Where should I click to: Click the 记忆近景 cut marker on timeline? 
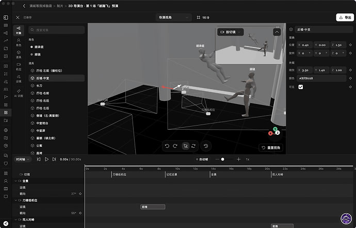(172, 174)
